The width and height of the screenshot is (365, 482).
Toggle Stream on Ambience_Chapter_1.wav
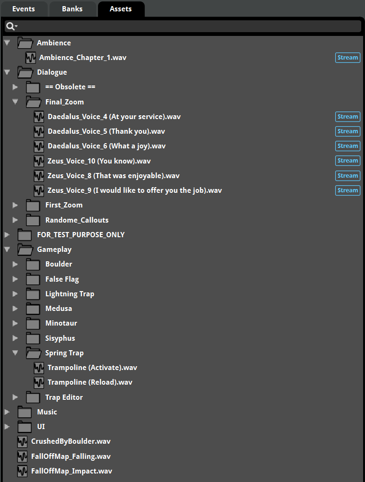click(x=347, y=58)
